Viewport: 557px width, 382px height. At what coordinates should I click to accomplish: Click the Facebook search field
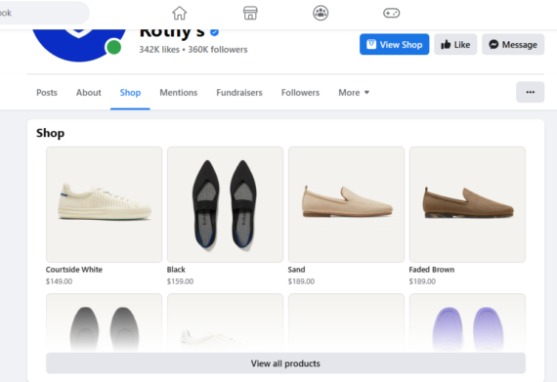tap(43, 13)
